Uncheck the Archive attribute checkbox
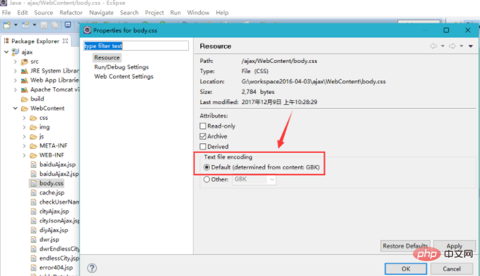Image resolution: width=480 pixels, height=276 pixels. (x=202, y=136)
